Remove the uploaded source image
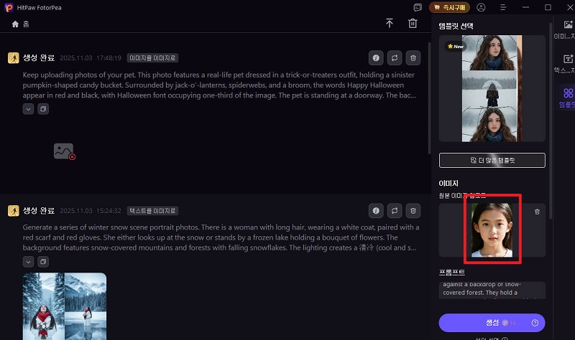This screenshot has width=575, height=340. tap(537, 212)
